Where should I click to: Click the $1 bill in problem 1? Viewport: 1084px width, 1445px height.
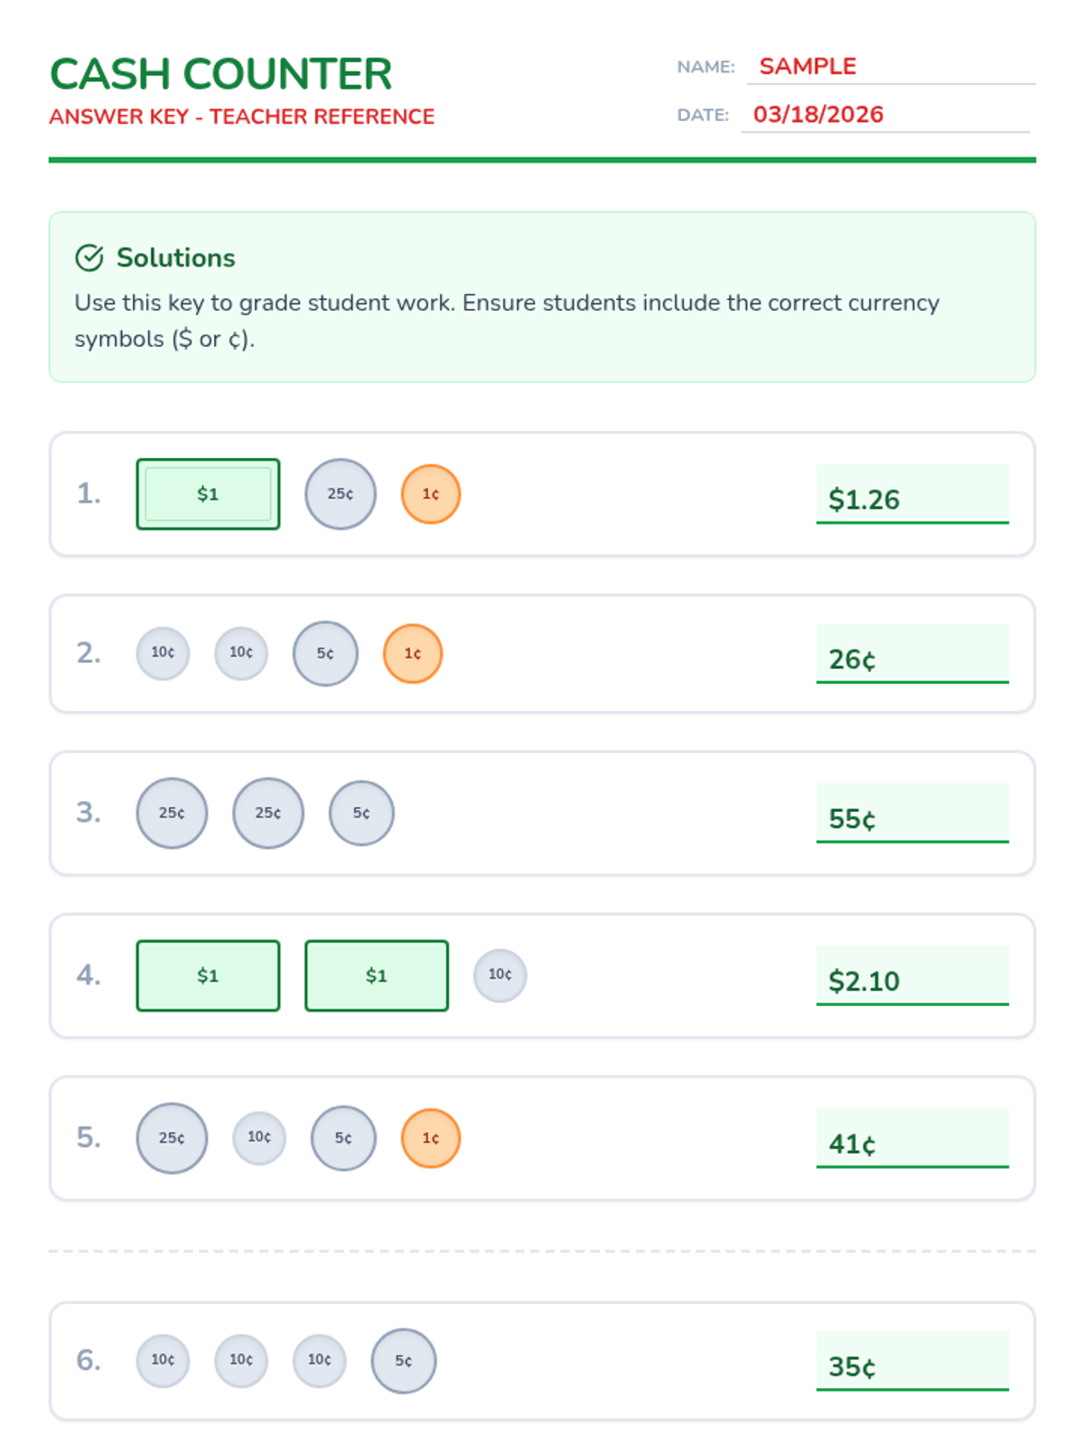click(x=208, y=494)
